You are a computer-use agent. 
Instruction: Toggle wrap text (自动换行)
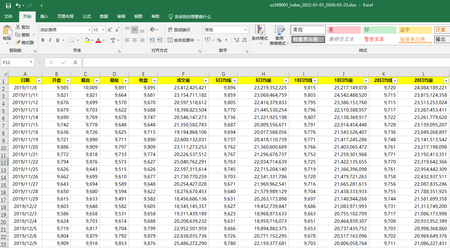pos(179,30)
